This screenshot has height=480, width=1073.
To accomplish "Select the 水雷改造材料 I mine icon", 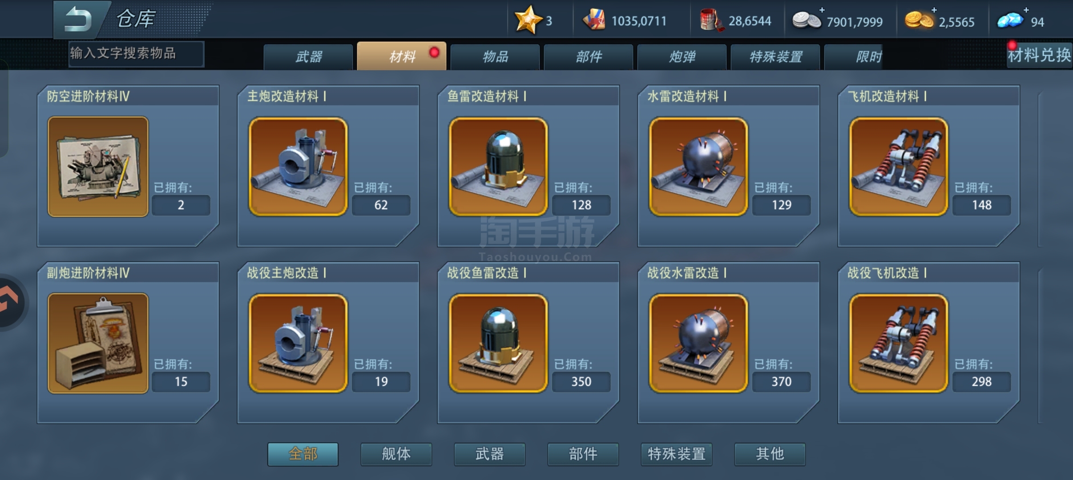I will [x=698, y=167].
